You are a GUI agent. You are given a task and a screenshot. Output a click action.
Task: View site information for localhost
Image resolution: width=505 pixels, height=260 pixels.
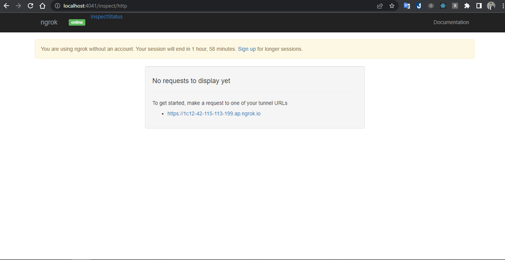coord(57,6)
